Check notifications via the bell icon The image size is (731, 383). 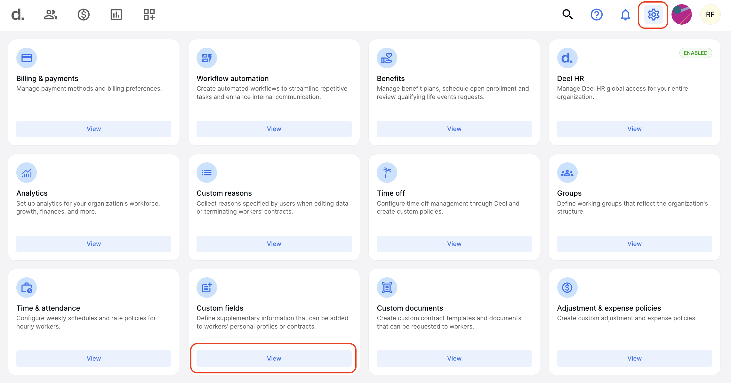[x=625, y=14]
